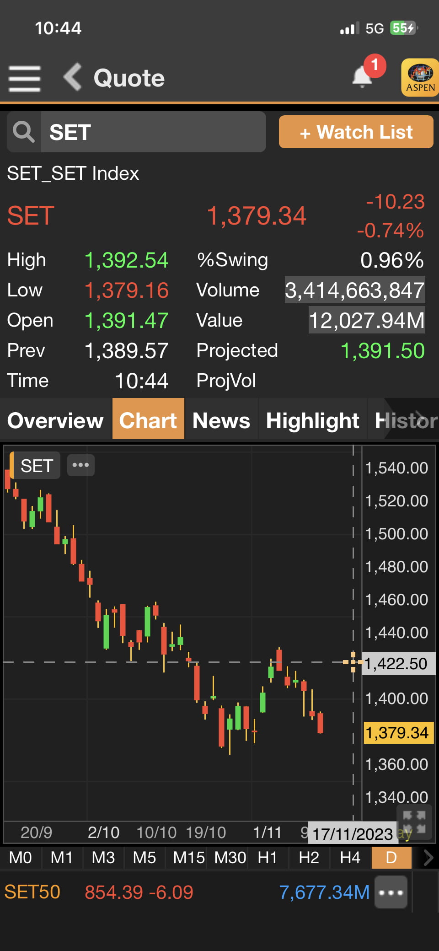439x951 pixels.
Task: Tap the ASPEN logo icon
Action: coord(420,77)
